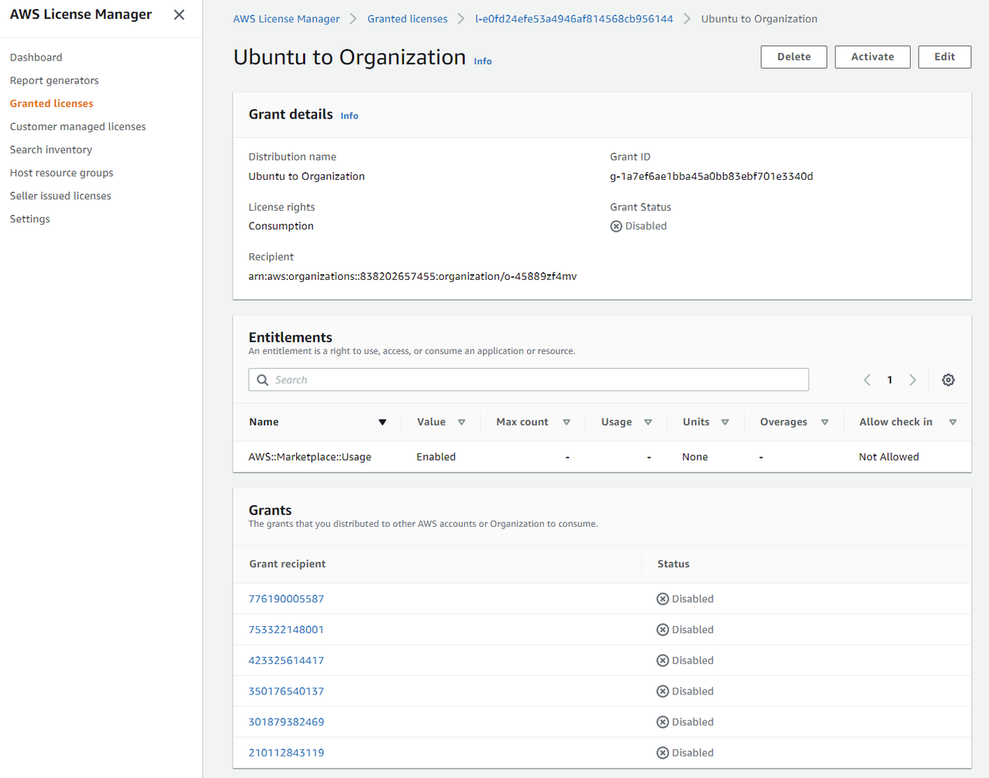Open Host resource groups in the sidebar

pos(62,173)
